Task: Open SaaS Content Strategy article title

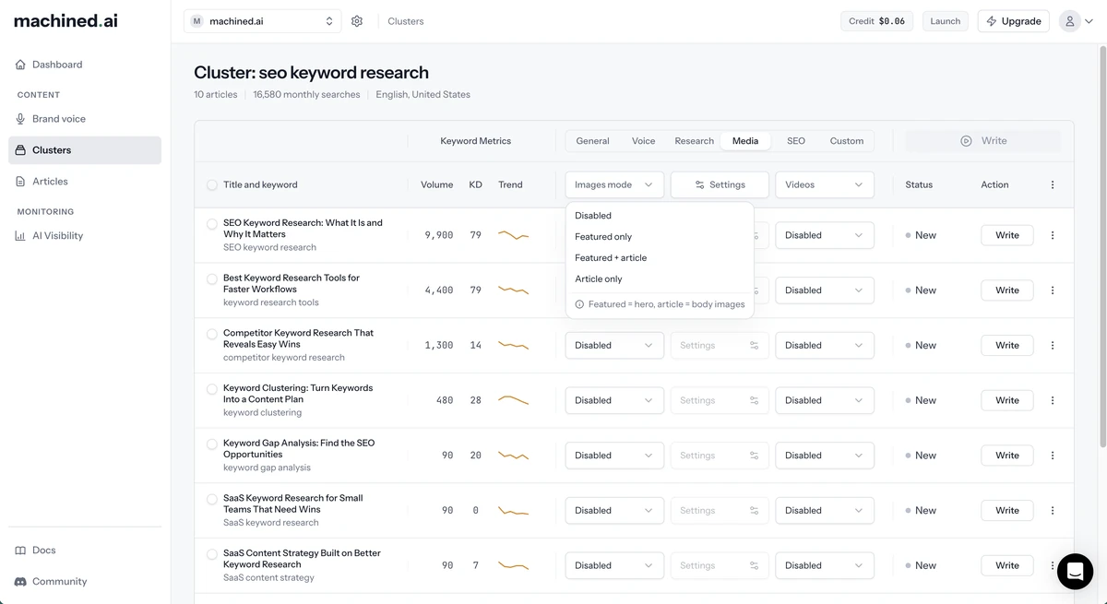Action: 302,559
